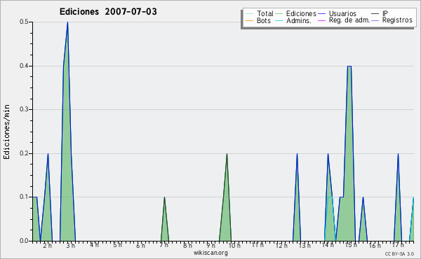
Task: Click the chart title 'Ediciones 2007-07-03'
Action: pyautogui.click(x=108, y=12)
